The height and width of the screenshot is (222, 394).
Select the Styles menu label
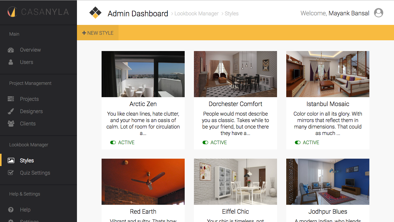point(27,161)
